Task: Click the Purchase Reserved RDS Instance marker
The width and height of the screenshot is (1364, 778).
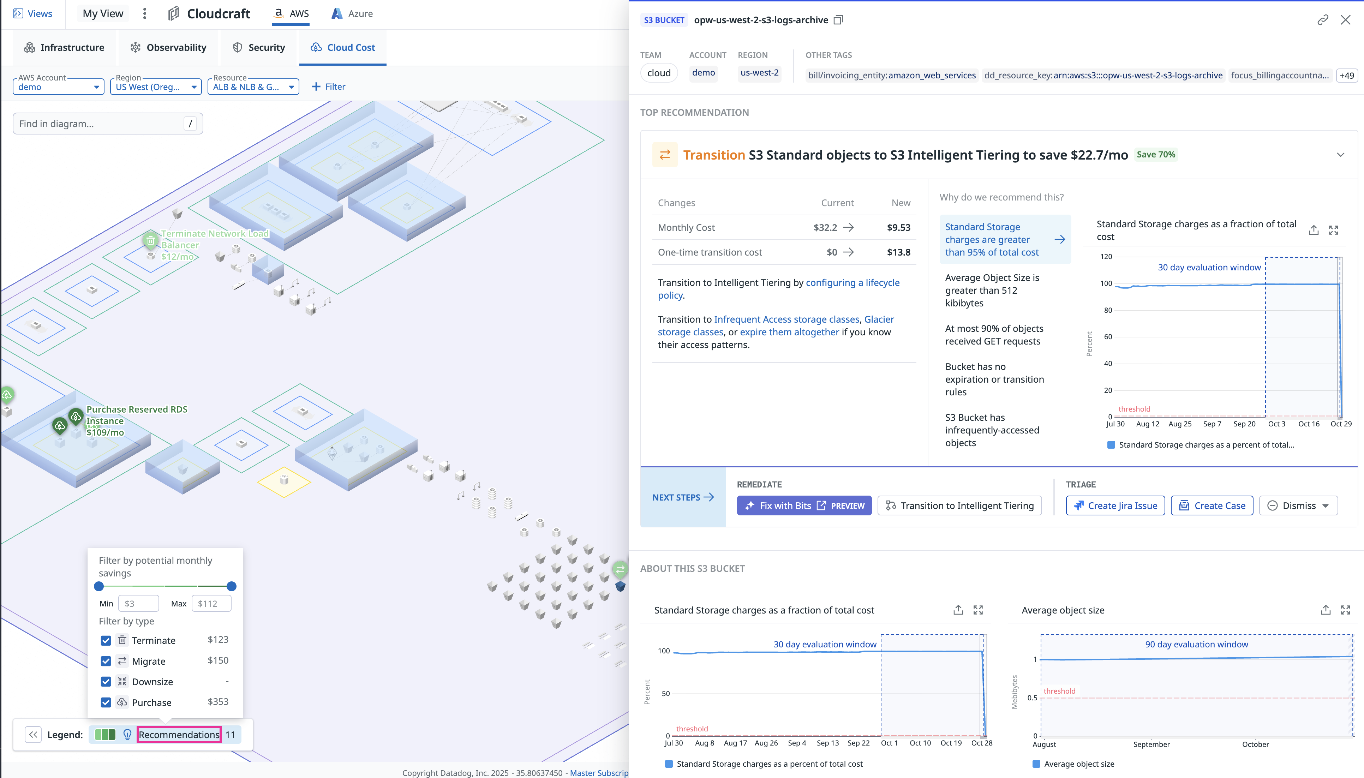Action: pos(75,416)
